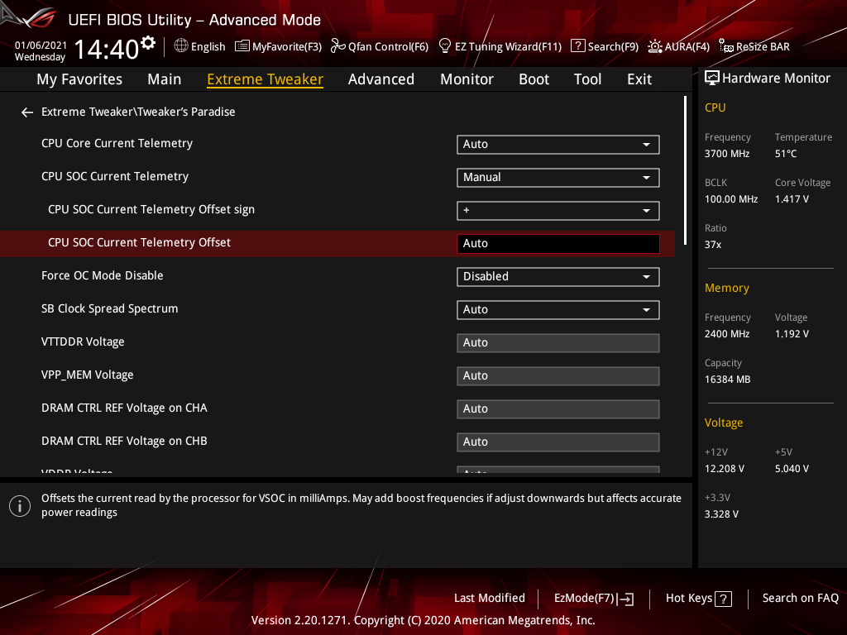Click the settings gear next to the clock

tap(147, 43)
